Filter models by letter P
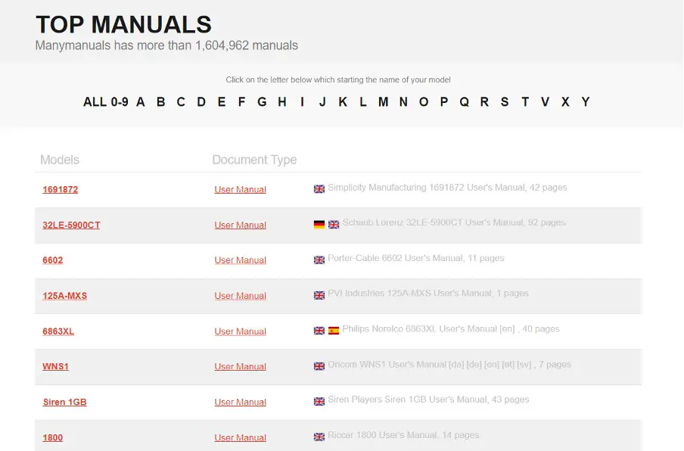 click(444, 101)
